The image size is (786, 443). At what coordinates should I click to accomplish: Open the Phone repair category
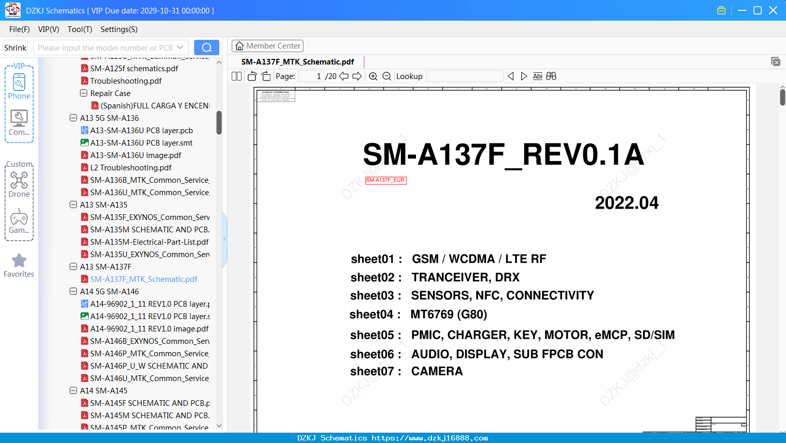pyautogui.click(x=19, y=86)
